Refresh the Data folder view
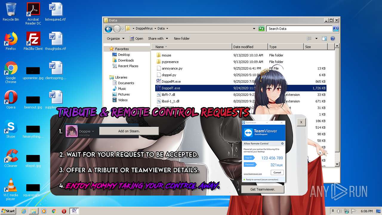This screenshot has height=215, width=382. coord(261,29)
